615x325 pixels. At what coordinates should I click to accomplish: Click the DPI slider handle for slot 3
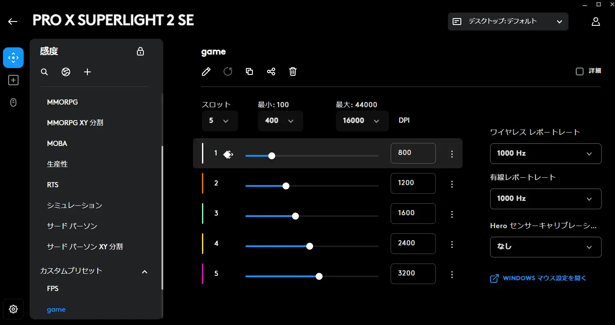[295, 216]
